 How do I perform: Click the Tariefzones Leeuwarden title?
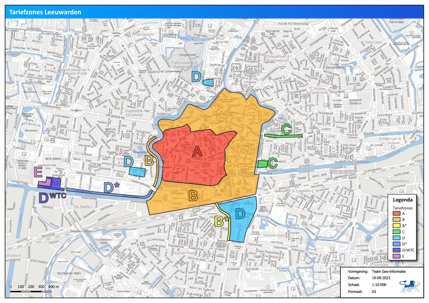45,12
